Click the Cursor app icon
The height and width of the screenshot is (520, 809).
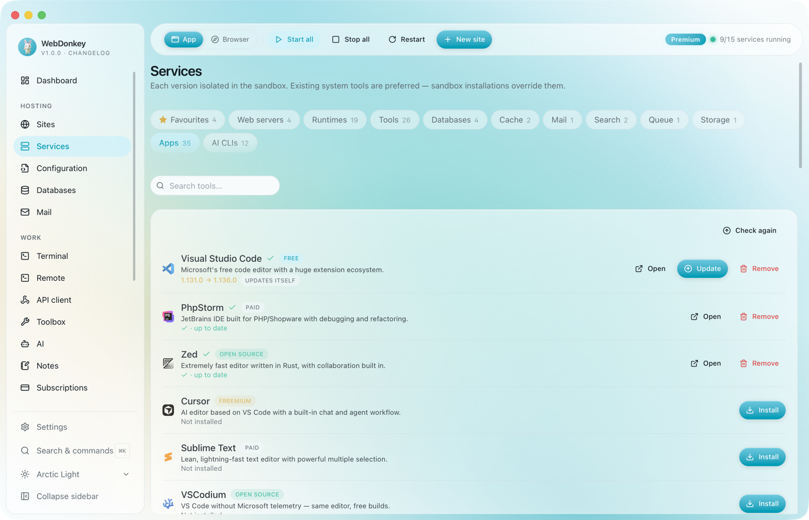168,410
